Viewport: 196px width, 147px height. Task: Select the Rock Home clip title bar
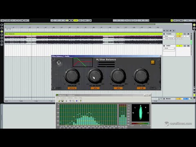83,34
